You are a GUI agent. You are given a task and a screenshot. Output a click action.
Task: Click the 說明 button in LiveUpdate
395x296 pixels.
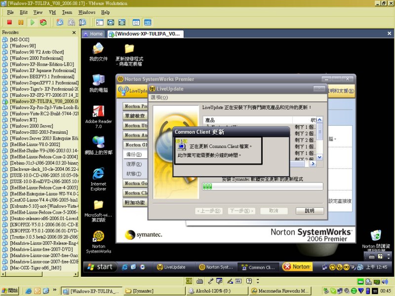[x=310, y=211]
